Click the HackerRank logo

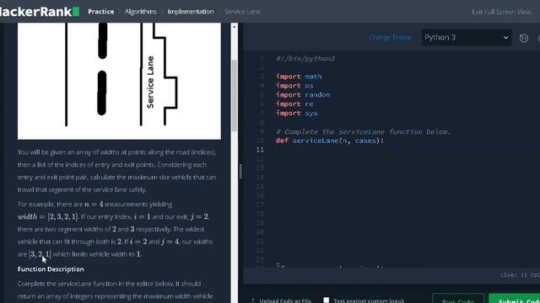pos(40,11)
